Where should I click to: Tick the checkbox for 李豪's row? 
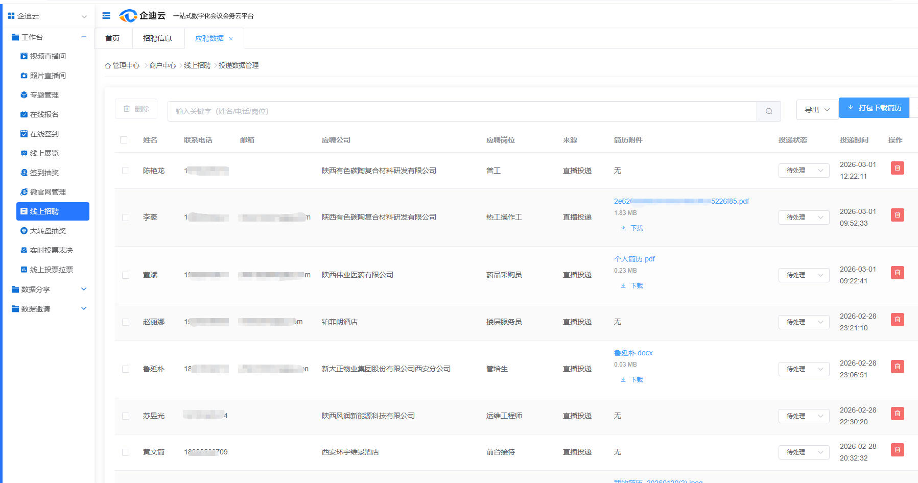coord(126,218)
